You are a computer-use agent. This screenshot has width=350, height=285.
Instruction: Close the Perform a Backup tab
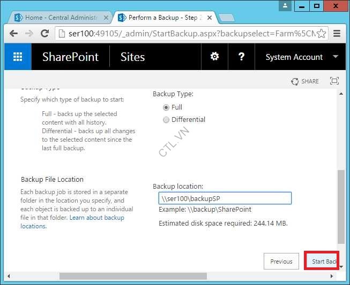[210, 18]
